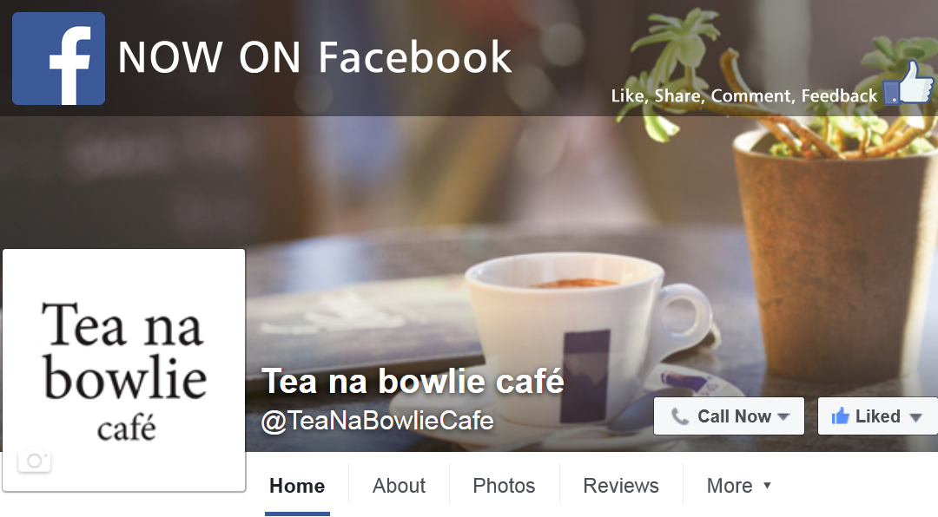Screen dimensions: 938x517
Task: Click the thumbs-up like graphic
Action: click(x=908, y=82)
